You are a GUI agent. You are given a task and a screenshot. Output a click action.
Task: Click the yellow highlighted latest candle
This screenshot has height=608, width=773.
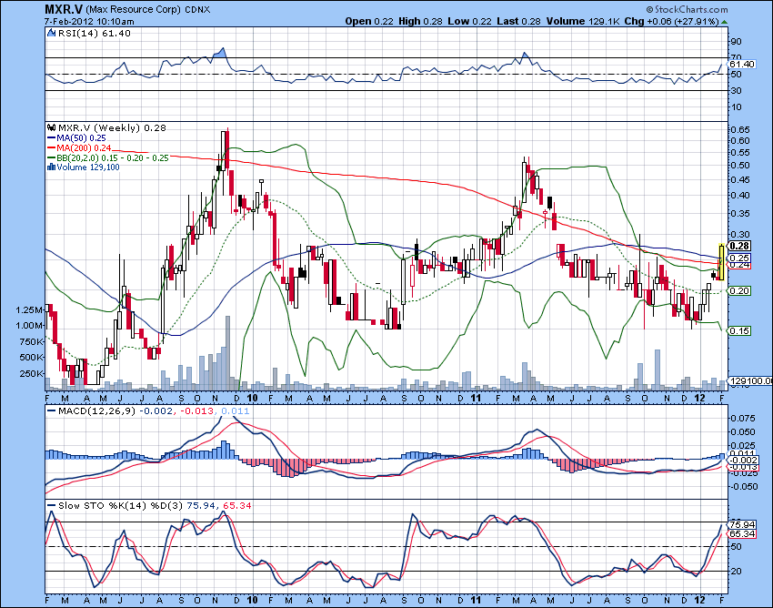click(722, 262)
